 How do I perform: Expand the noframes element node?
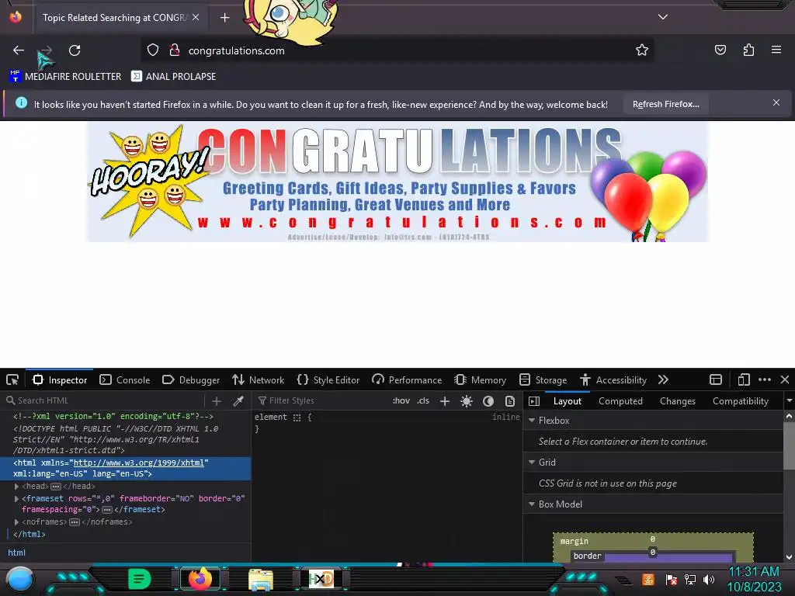point(17,522)
